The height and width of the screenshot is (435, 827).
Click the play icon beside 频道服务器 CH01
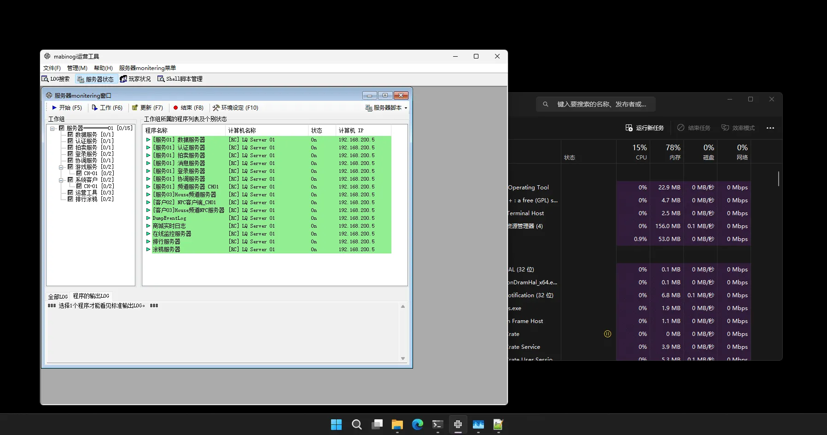pos(148,187)
